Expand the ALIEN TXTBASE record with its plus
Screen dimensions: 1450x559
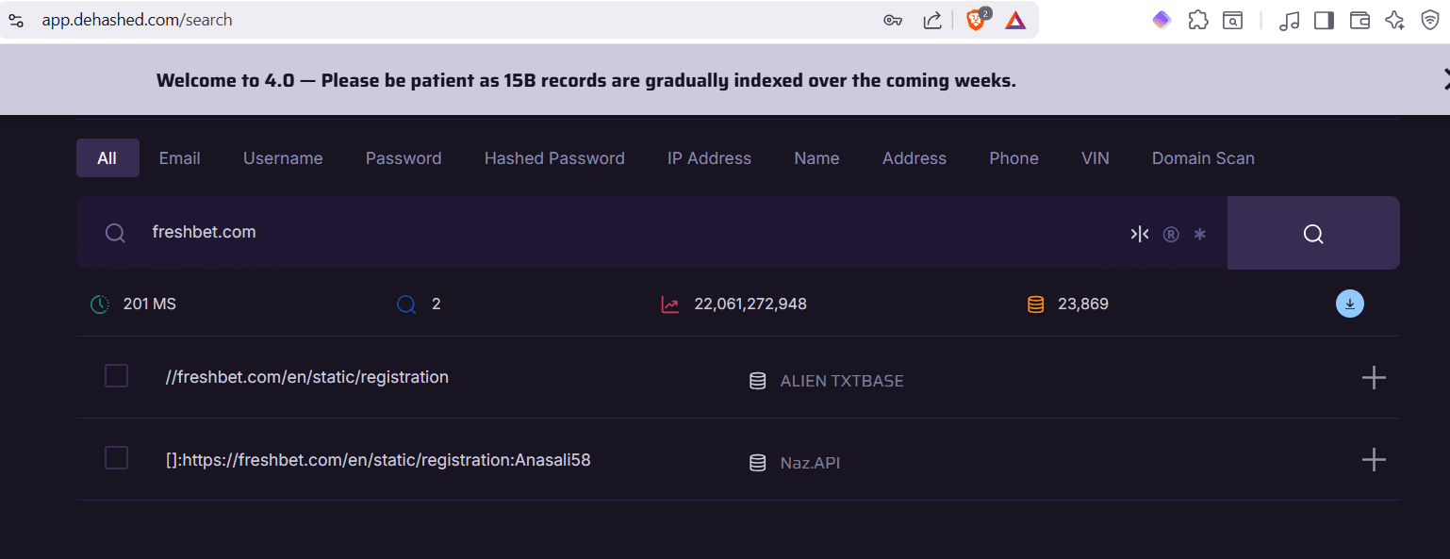[x=1374, y=377]
